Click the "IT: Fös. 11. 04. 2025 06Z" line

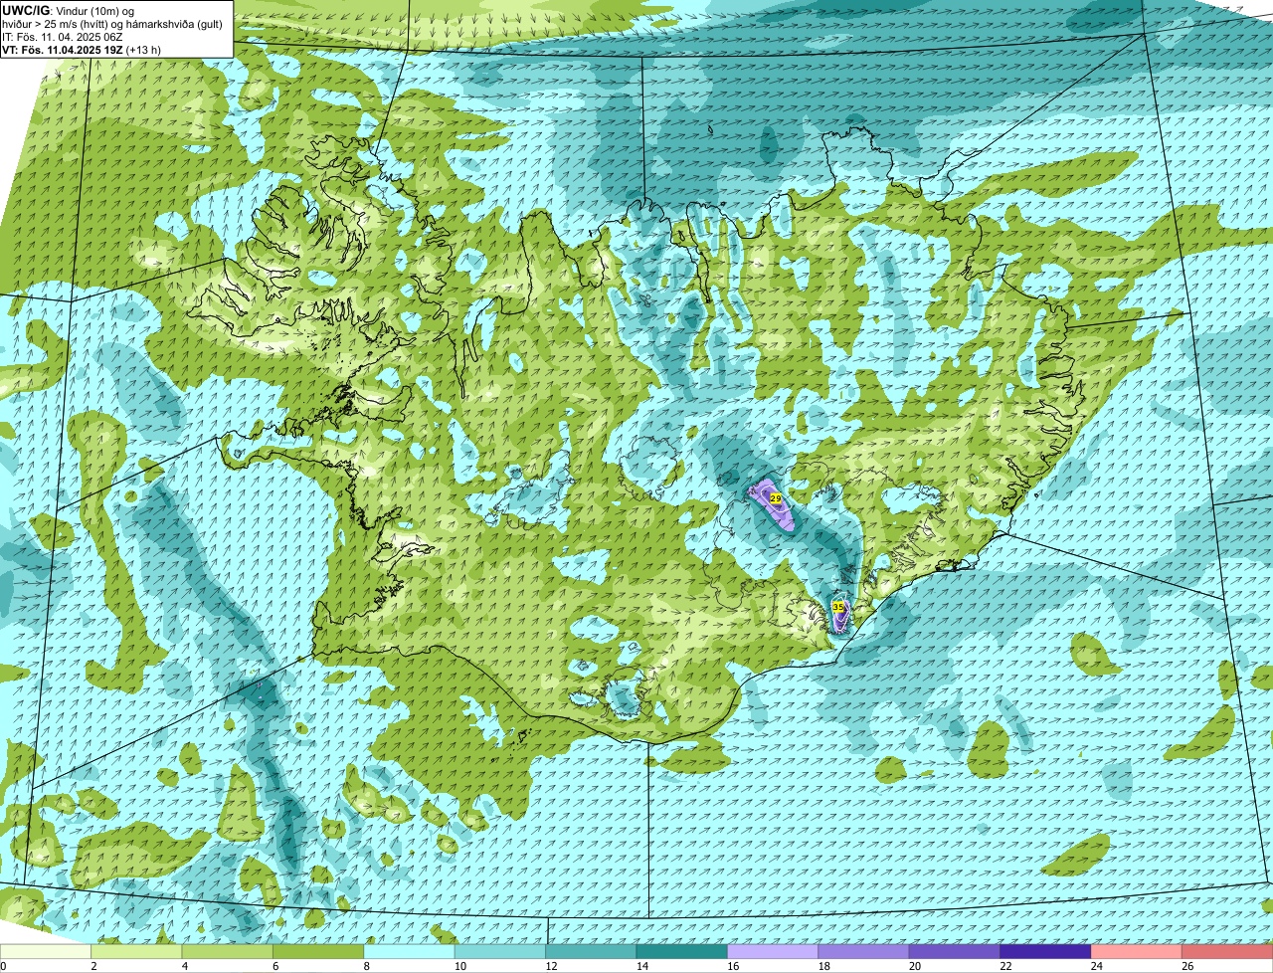tap(63, 36)
